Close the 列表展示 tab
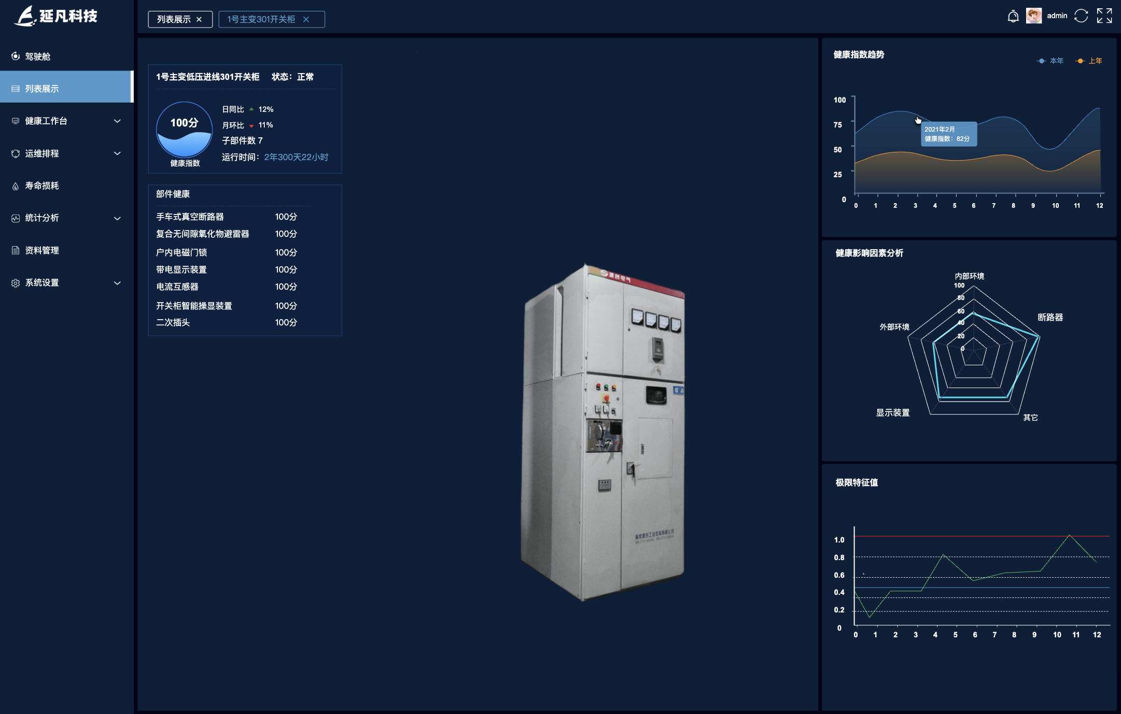Image resolution: width=1121 pixels, height=714 pixels. click(x=199, y=20)
